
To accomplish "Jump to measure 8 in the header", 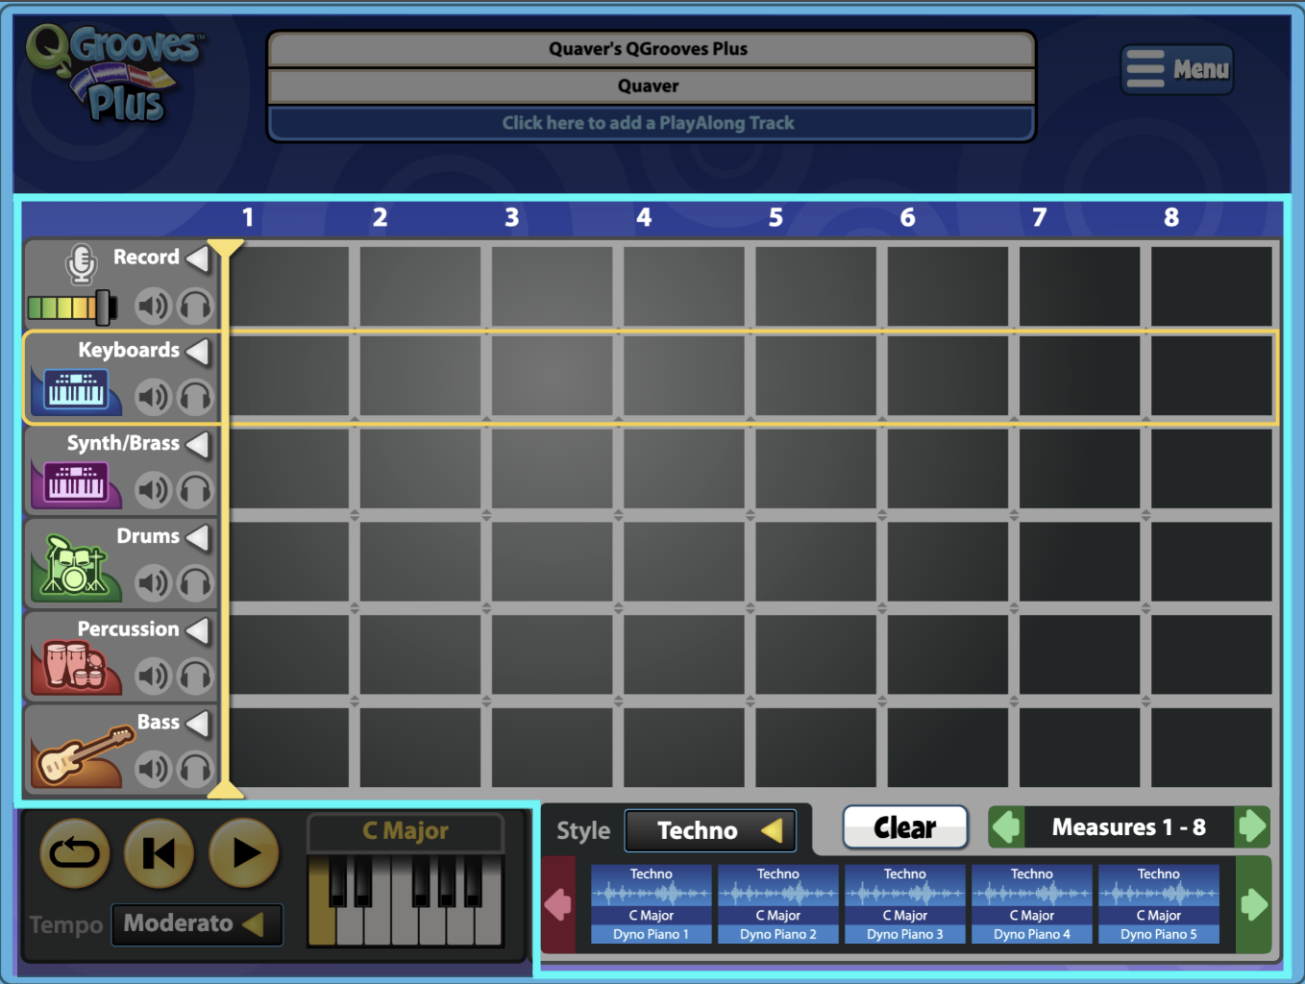I will 1171,218.
